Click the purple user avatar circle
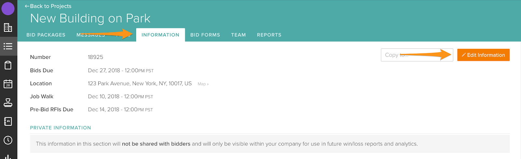This screenshot has width=521, height=159. click(x=8, y=8)
